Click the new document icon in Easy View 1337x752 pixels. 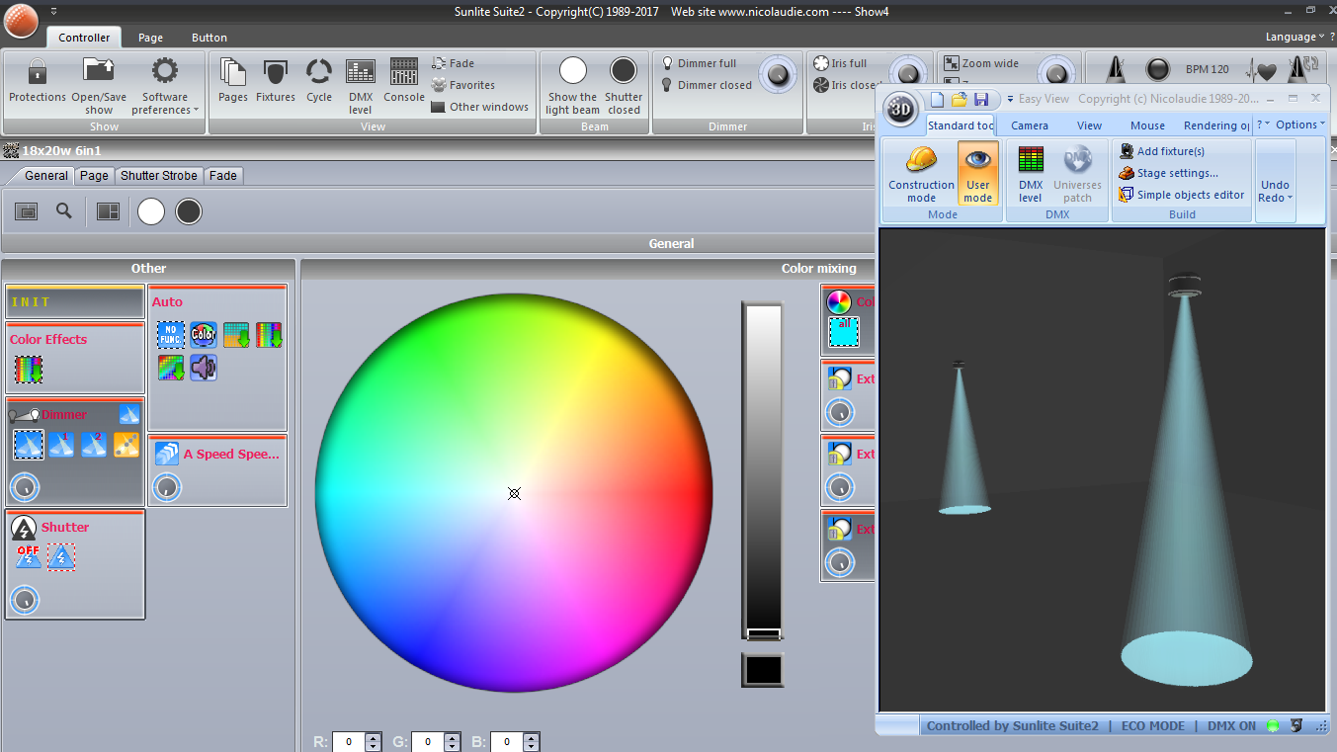937,99
